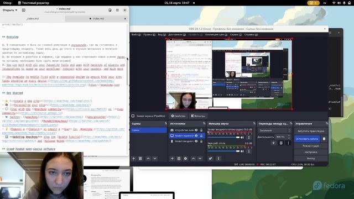This screenshot has width=354, height=199.
Task: Open the Коллекция сцен menu in OBS
Action: 216,34
